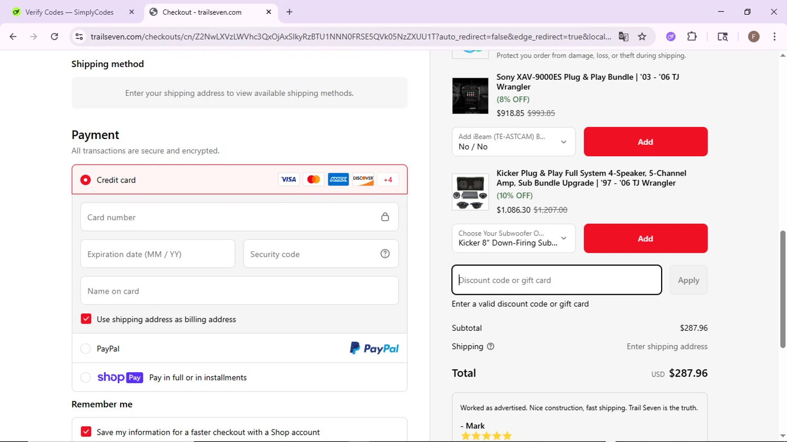Open the Extensions puzzle icon
Screen dimensions: 787x442
[x=692, y=37]
